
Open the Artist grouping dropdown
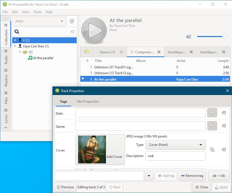click(x=39, y=21)
